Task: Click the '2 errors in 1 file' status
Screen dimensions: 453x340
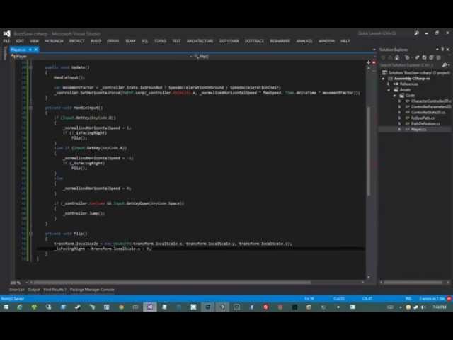Action: click(432, 299)
